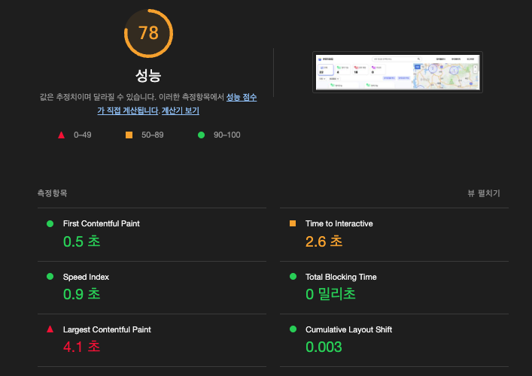
Task: Click the '0–49' score range label
Action: pyautogui.click(x=83, y=135)
